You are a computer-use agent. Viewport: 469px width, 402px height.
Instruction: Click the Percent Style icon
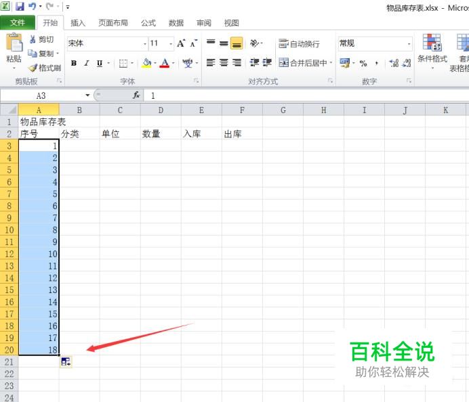pyautogui.click(x=363, y=64)
